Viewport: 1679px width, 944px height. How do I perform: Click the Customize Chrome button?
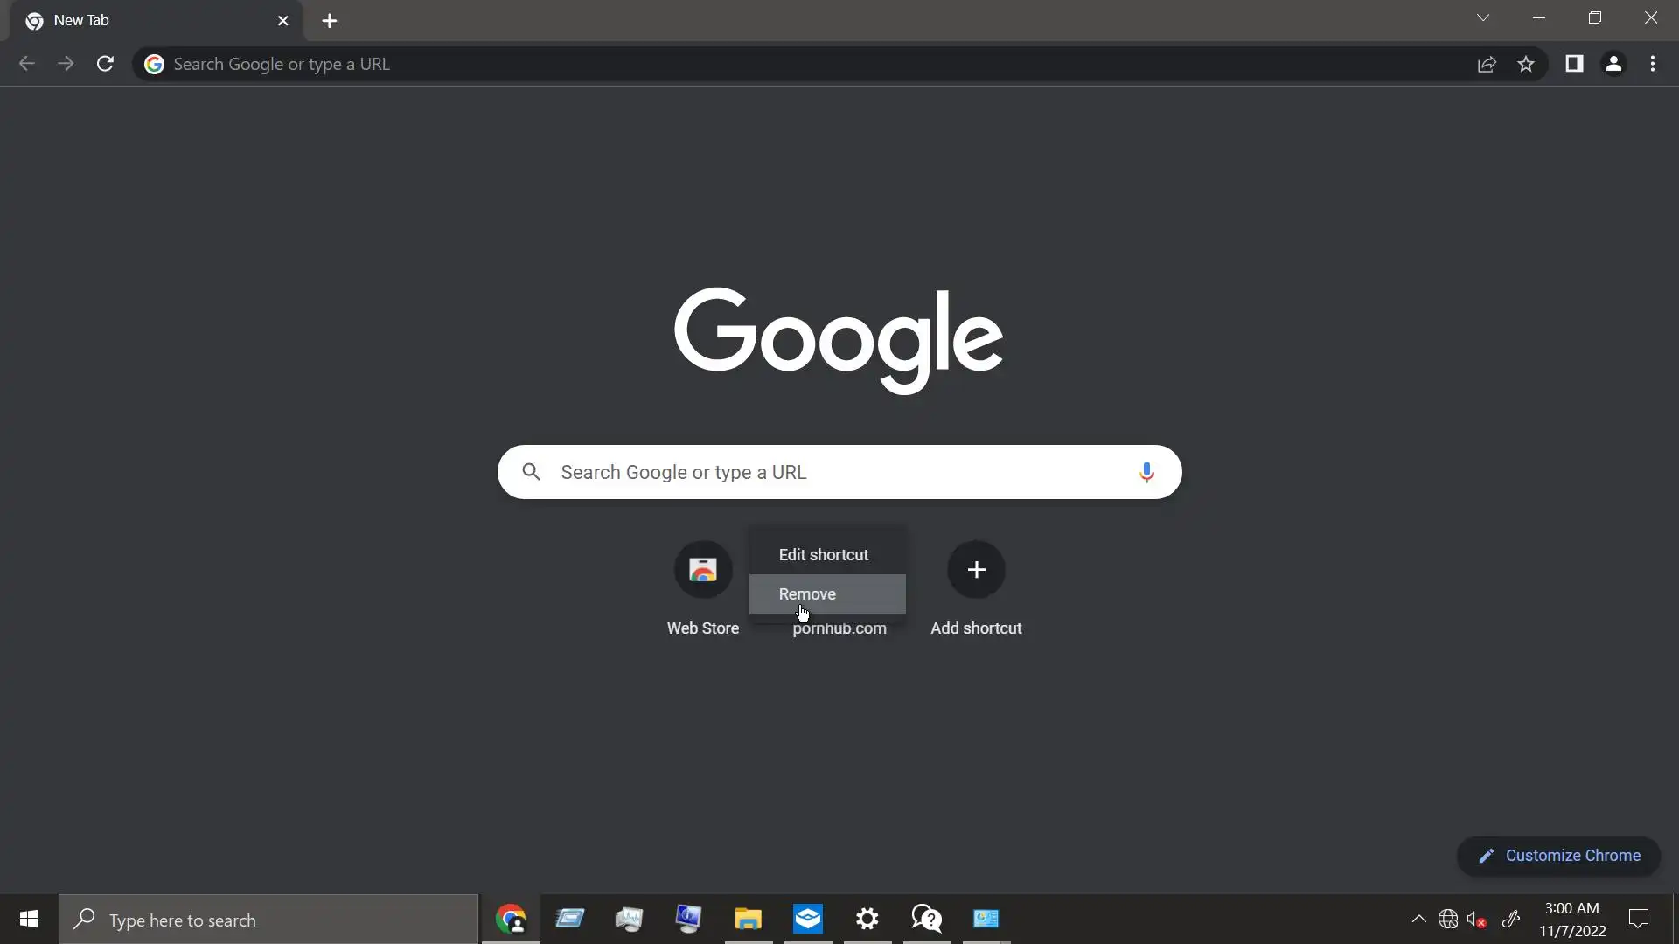pyautogui.click(x=1558, y=856)
